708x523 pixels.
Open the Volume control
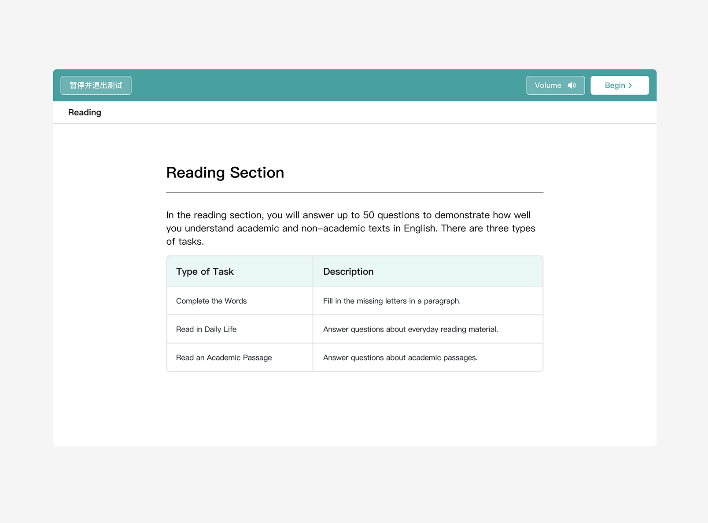(x=555, y=85)
